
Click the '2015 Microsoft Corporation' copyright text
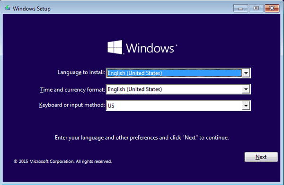tap(62, 161)
